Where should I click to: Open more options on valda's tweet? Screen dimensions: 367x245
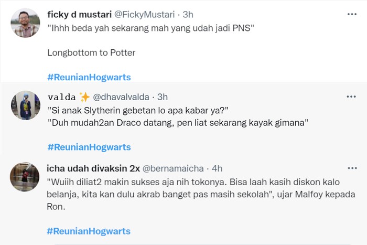[351, 97]
